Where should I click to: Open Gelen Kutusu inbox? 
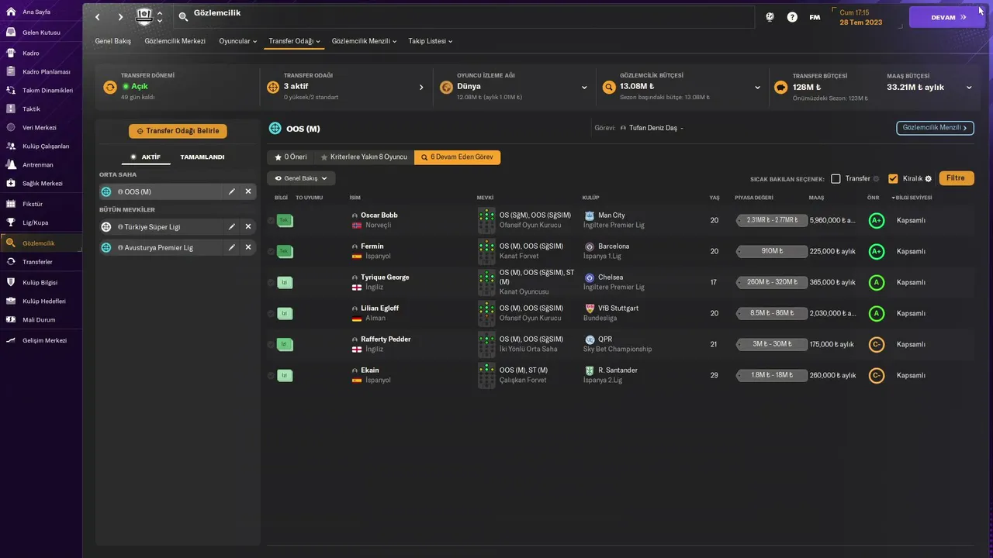(41, 33)
